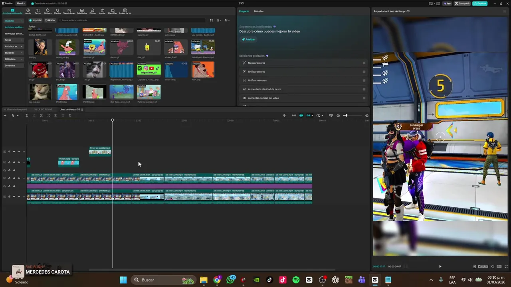Check the Unificar colores option
The image size is (511, 287).
point(364,72)
